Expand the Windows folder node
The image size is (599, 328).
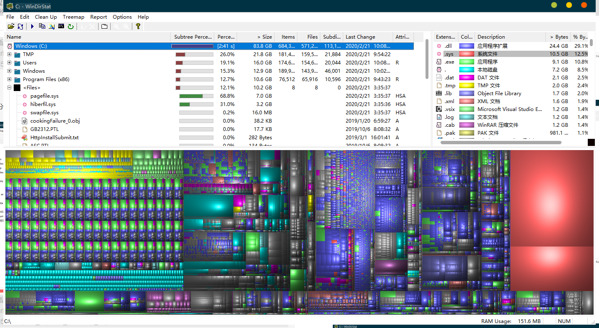pos(10,71)
